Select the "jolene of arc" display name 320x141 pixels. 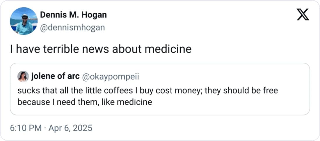(x=55, y=77)
